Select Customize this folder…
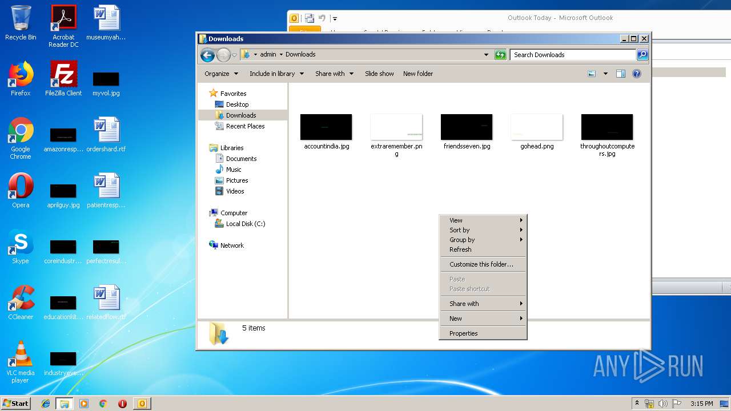 pyautogui.click(x=483, y=264)
